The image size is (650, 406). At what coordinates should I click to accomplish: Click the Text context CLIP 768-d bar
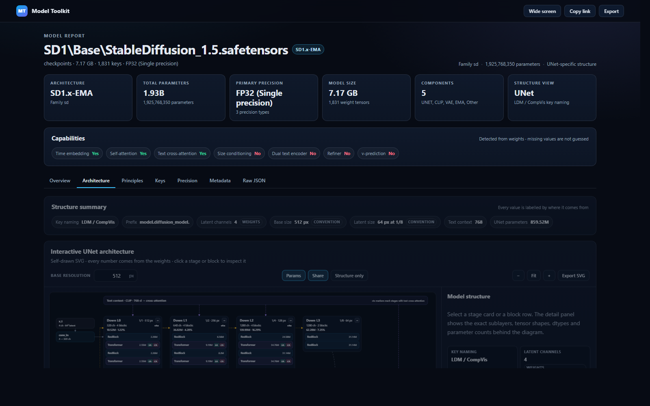click(x=266, y=300)
